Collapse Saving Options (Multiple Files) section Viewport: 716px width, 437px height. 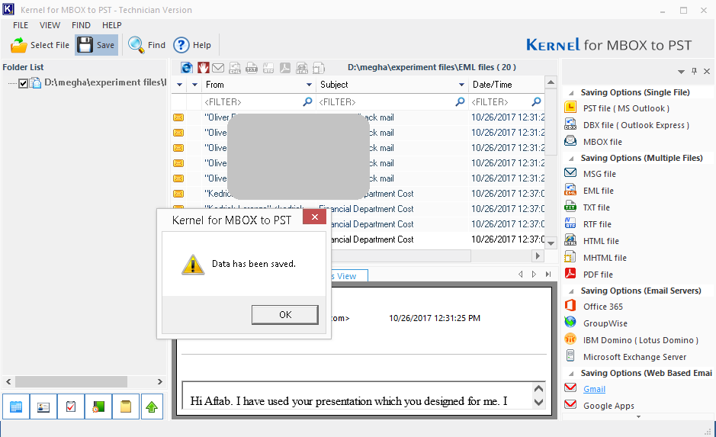point(571,159)
